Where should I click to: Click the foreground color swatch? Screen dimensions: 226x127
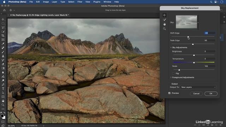click(2, 116)
